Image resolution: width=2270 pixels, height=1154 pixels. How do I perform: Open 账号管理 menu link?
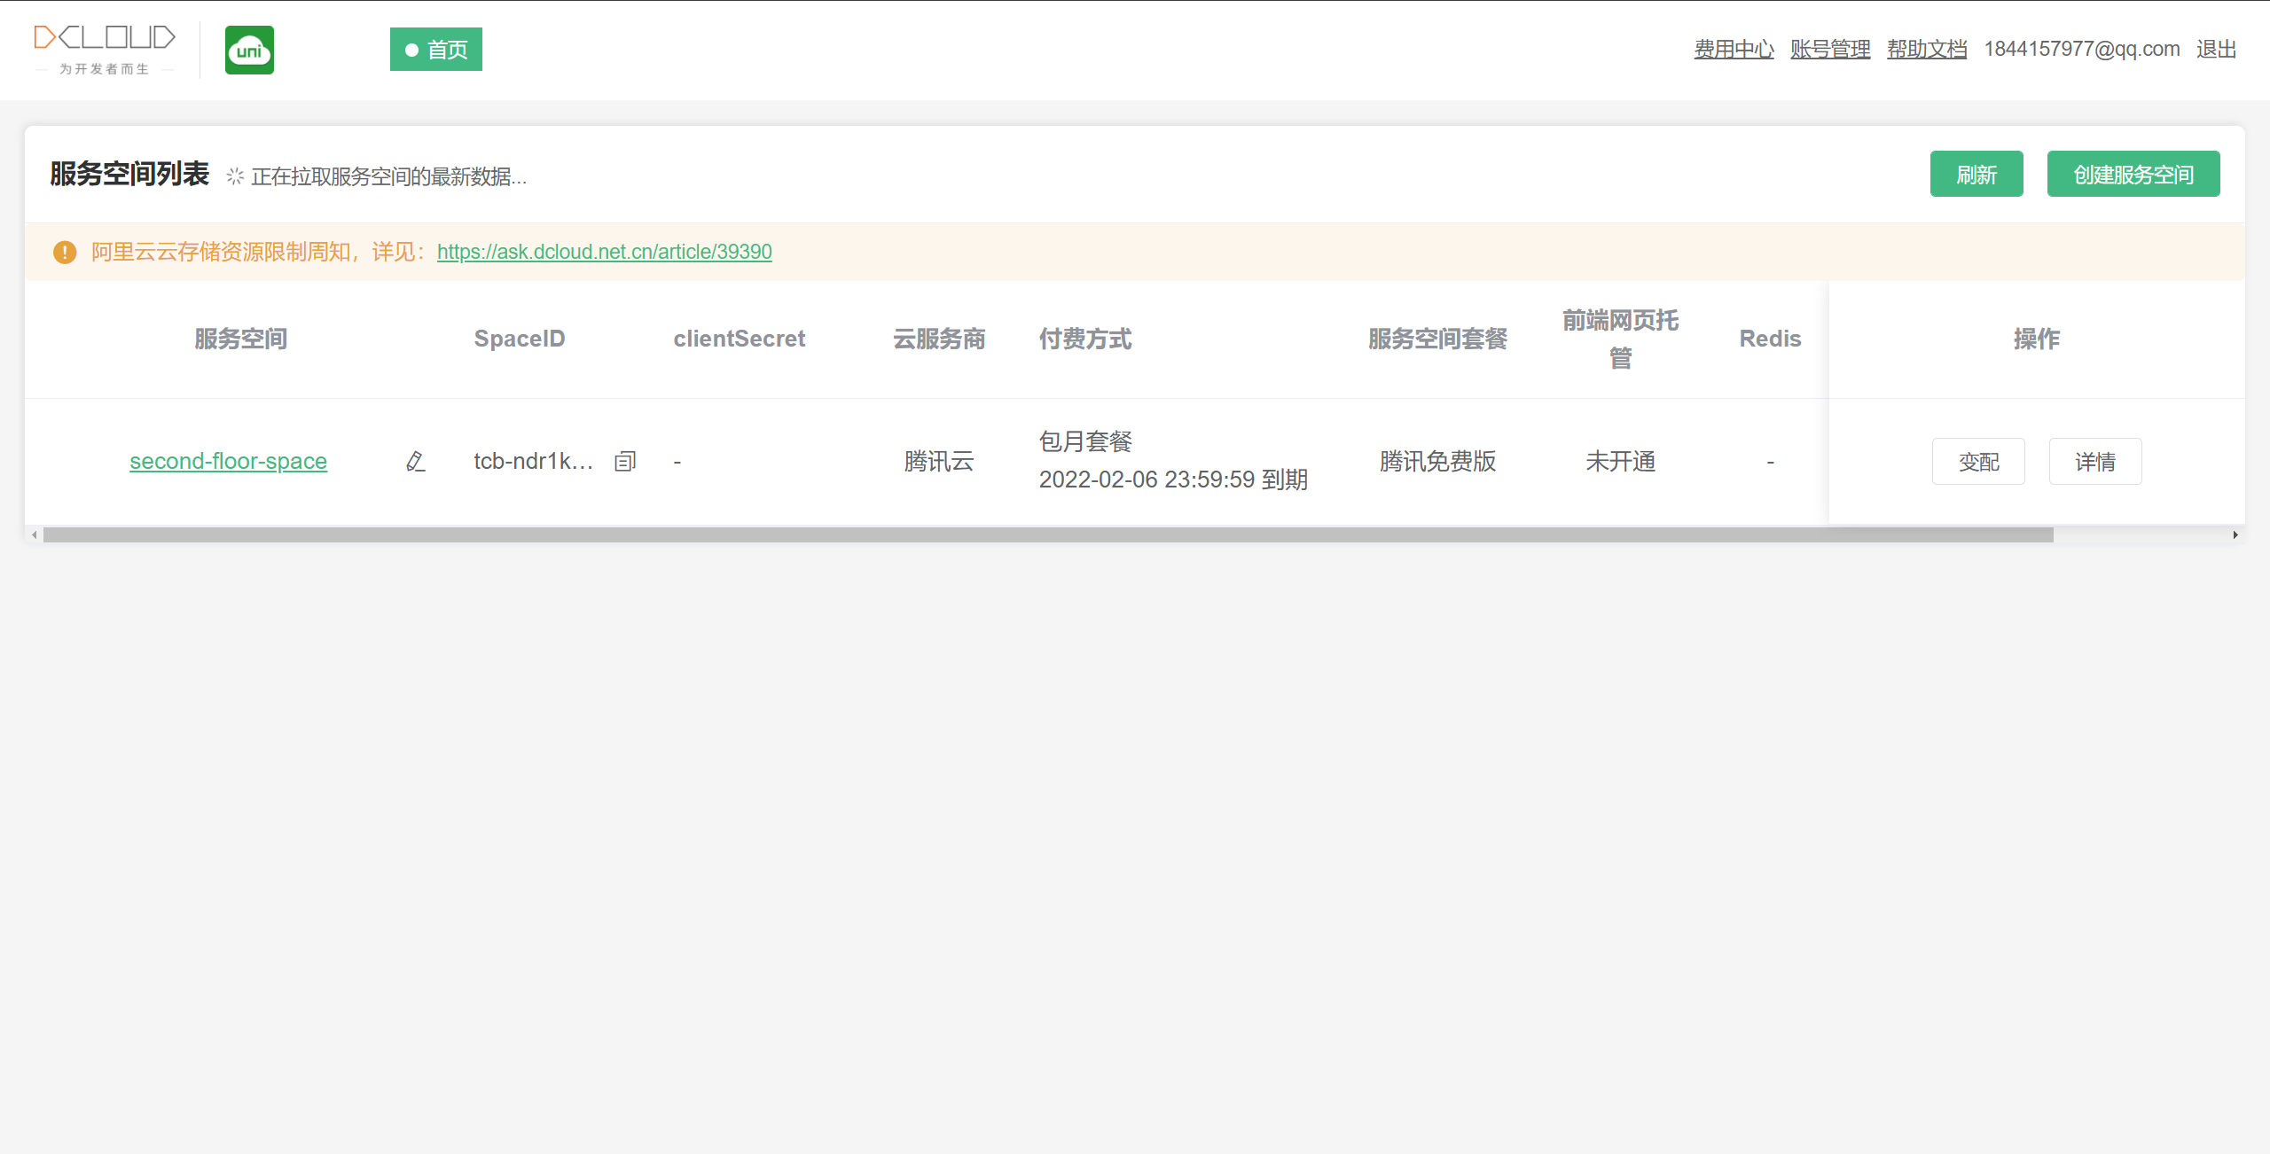pyautogui.click(x=1830, y=50)
